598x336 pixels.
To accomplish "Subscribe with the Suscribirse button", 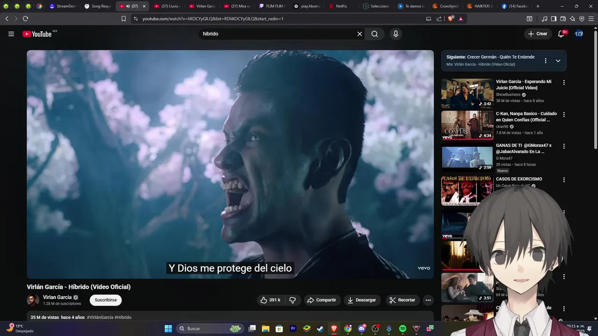I will (x=106, y=300).
